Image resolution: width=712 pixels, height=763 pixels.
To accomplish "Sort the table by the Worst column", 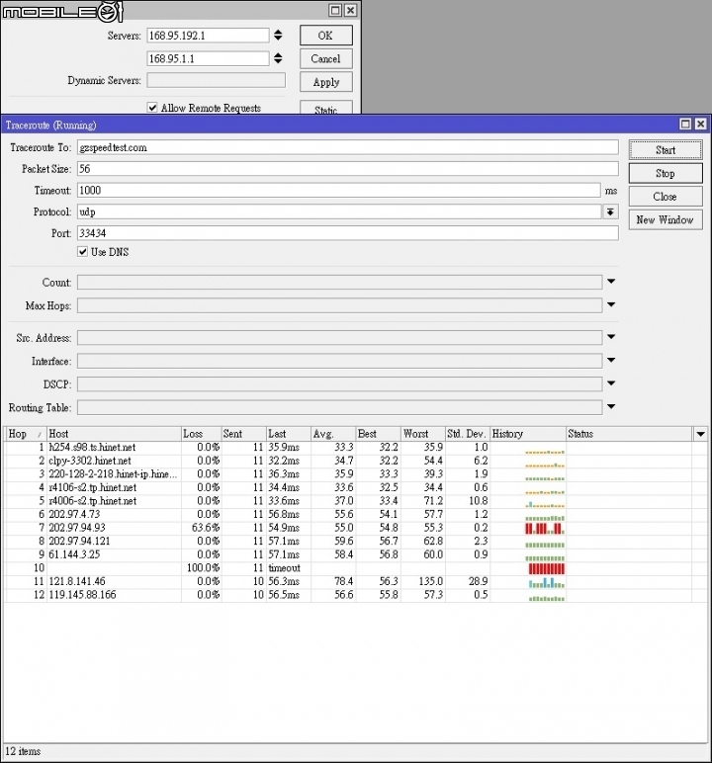I will [422, 434].
